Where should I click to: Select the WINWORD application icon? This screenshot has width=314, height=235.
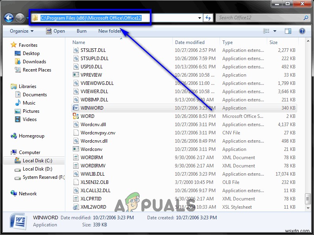(x=76, y=108)
